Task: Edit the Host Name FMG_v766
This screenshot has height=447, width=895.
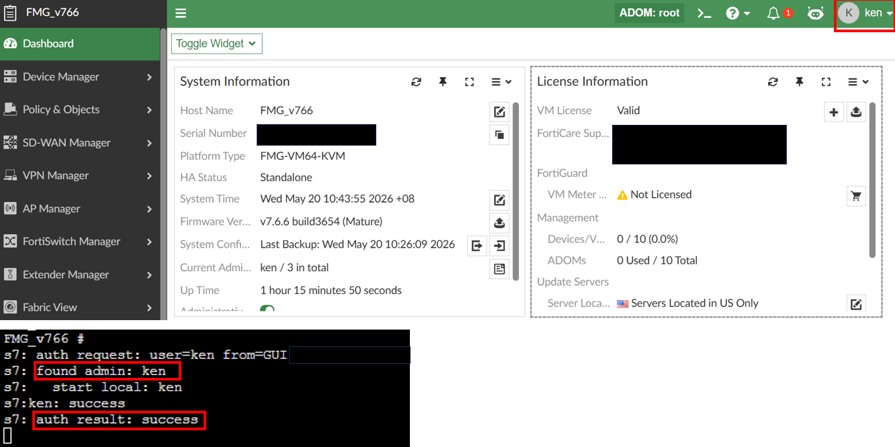Action: (499, 111)
